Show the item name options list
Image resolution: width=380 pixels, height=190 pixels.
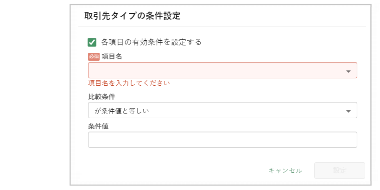point(348,71)
